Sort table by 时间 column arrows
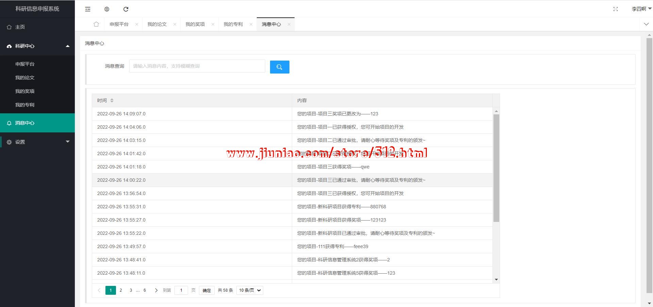 click(112, 100)
